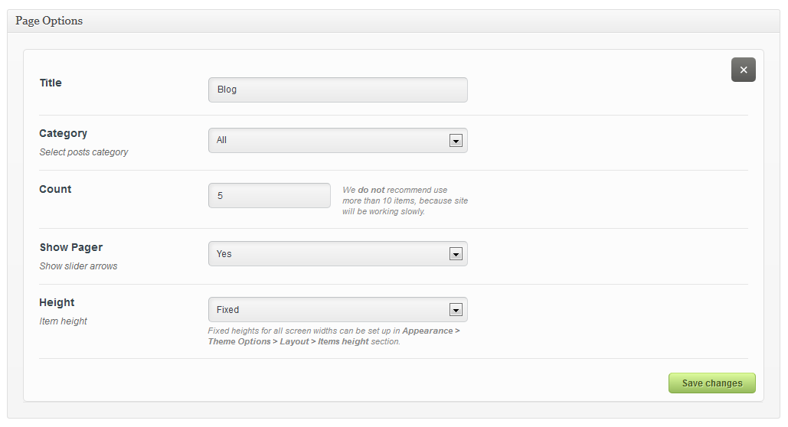Click the 'Select posts category' description text
This screenshot has height=427, width=788.
84,152
